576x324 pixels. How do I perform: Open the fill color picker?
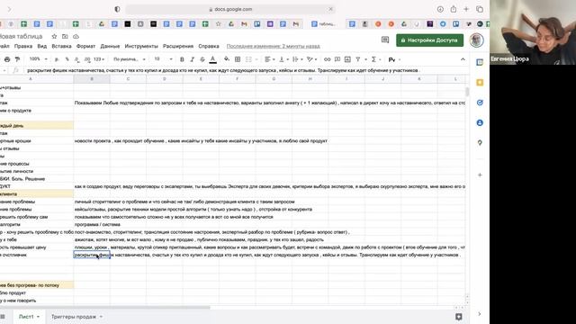(x=227, y=59)
